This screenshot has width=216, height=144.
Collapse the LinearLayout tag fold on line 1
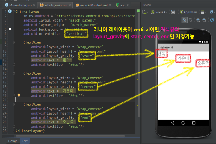tap(14, 12)
